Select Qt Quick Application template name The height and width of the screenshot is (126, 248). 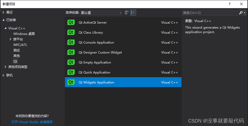click(94, 72)
